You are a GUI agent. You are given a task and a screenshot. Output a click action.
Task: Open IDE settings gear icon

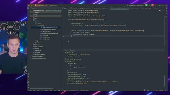click(166, 5)
